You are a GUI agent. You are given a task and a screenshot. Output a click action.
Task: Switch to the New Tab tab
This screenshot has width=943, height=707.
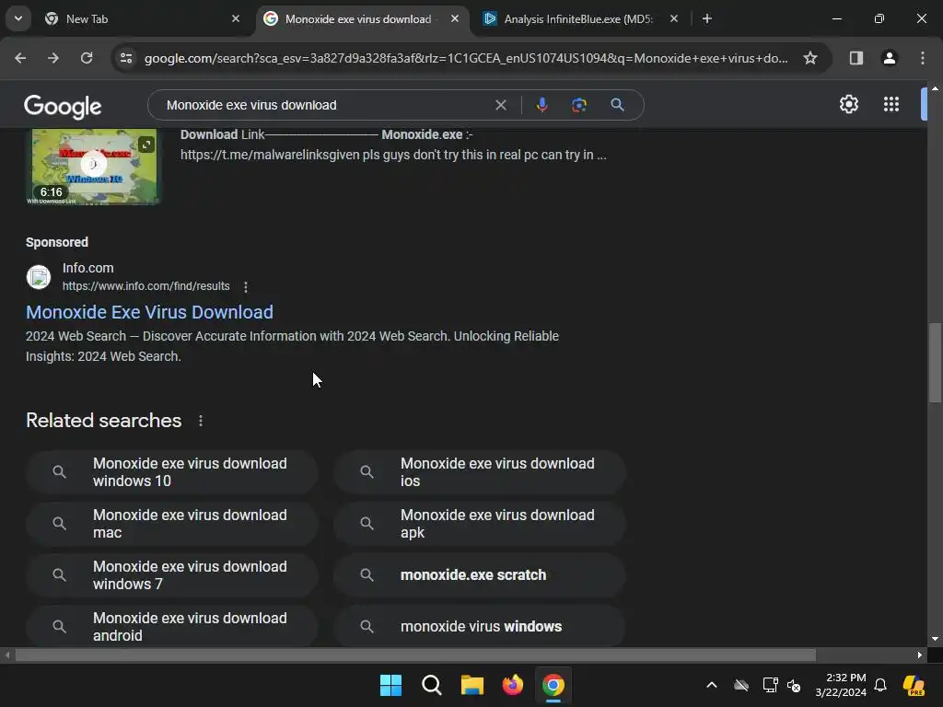[x=143, y=19]
